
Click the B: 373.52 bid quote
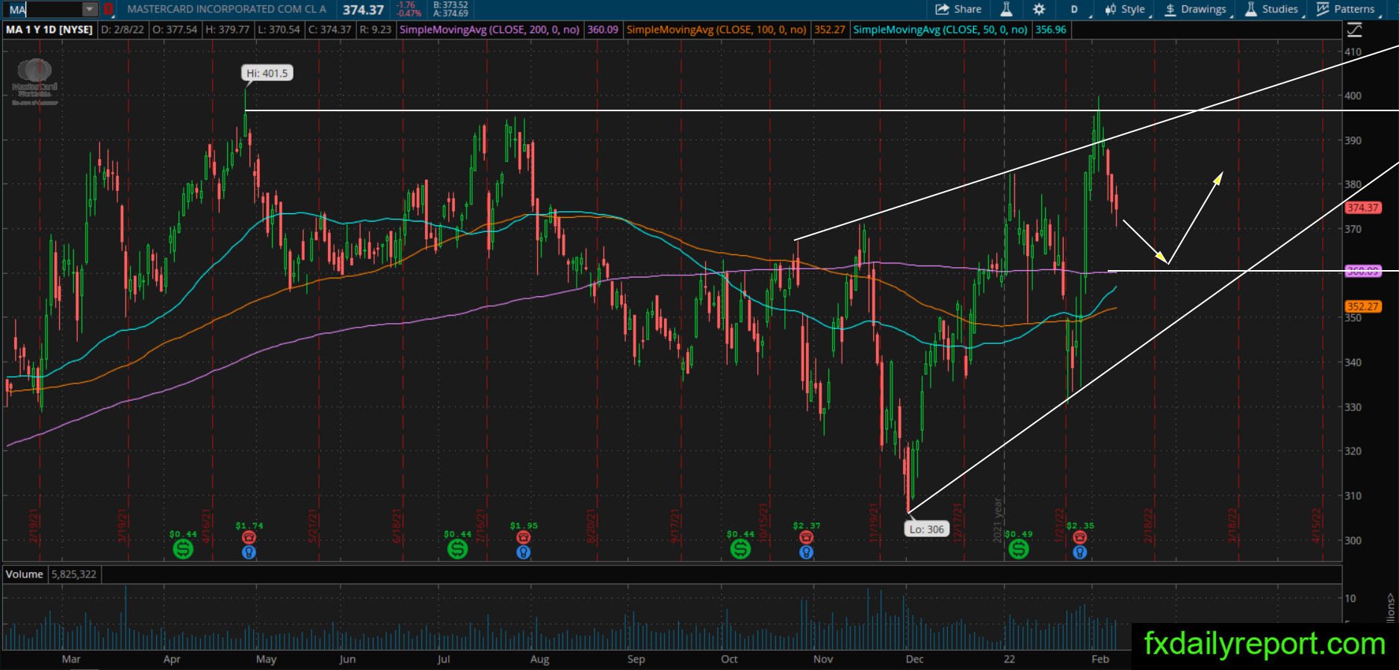point(450,5)
